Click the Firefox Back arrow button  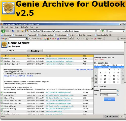pos(3,31)
